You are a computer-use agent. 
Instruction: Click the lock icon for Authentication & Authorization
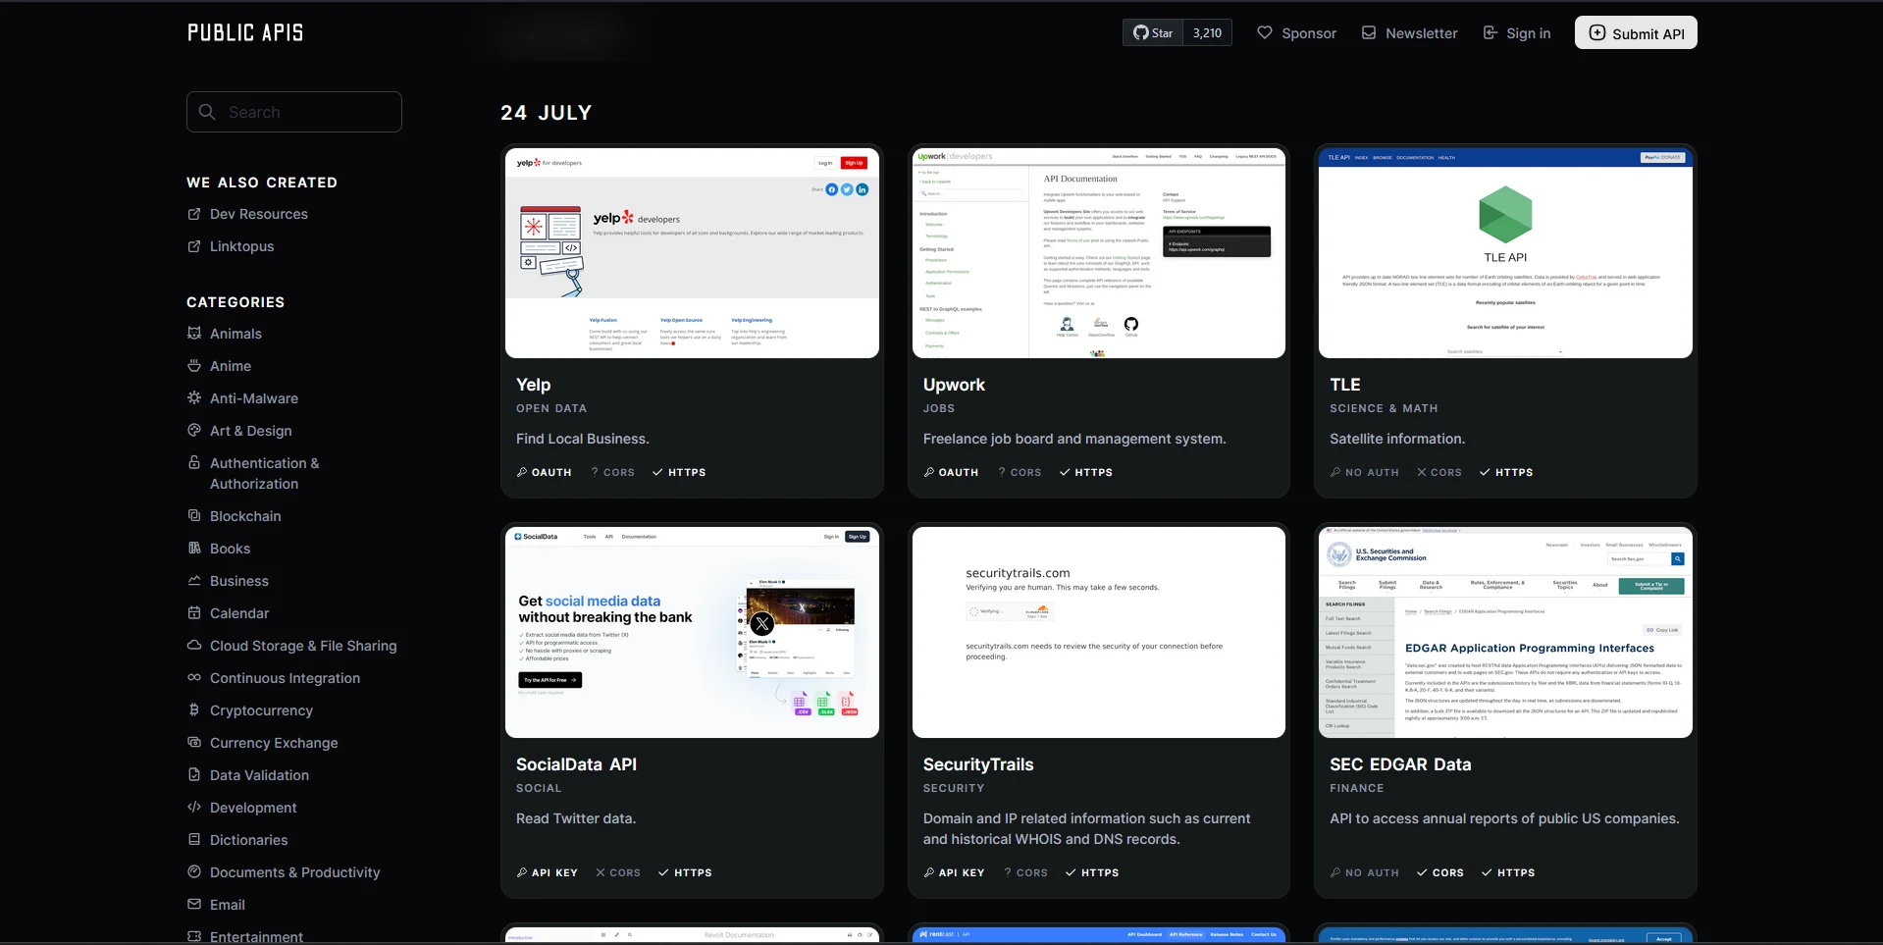[194, 462]
